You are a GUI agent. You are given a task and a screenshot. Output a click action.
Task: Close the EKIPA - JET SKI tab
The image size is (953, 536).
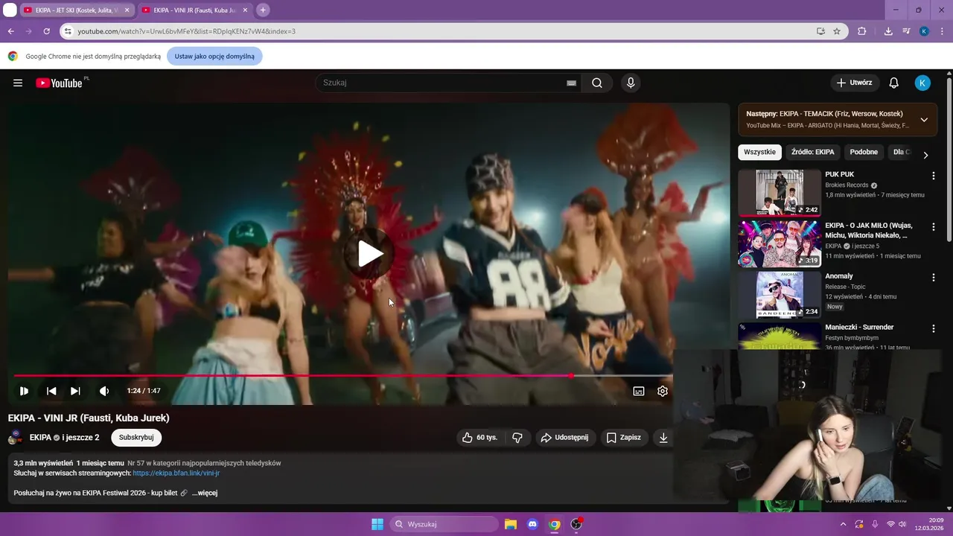[127, 10]
